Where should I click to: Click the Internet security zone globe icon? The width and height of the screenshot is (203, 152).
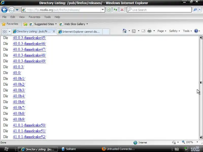click(x=135, y=143)
